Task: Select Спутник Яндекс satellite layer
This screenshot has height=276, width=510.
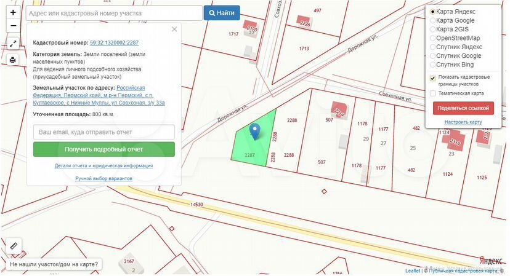Action: click(433, 47)
